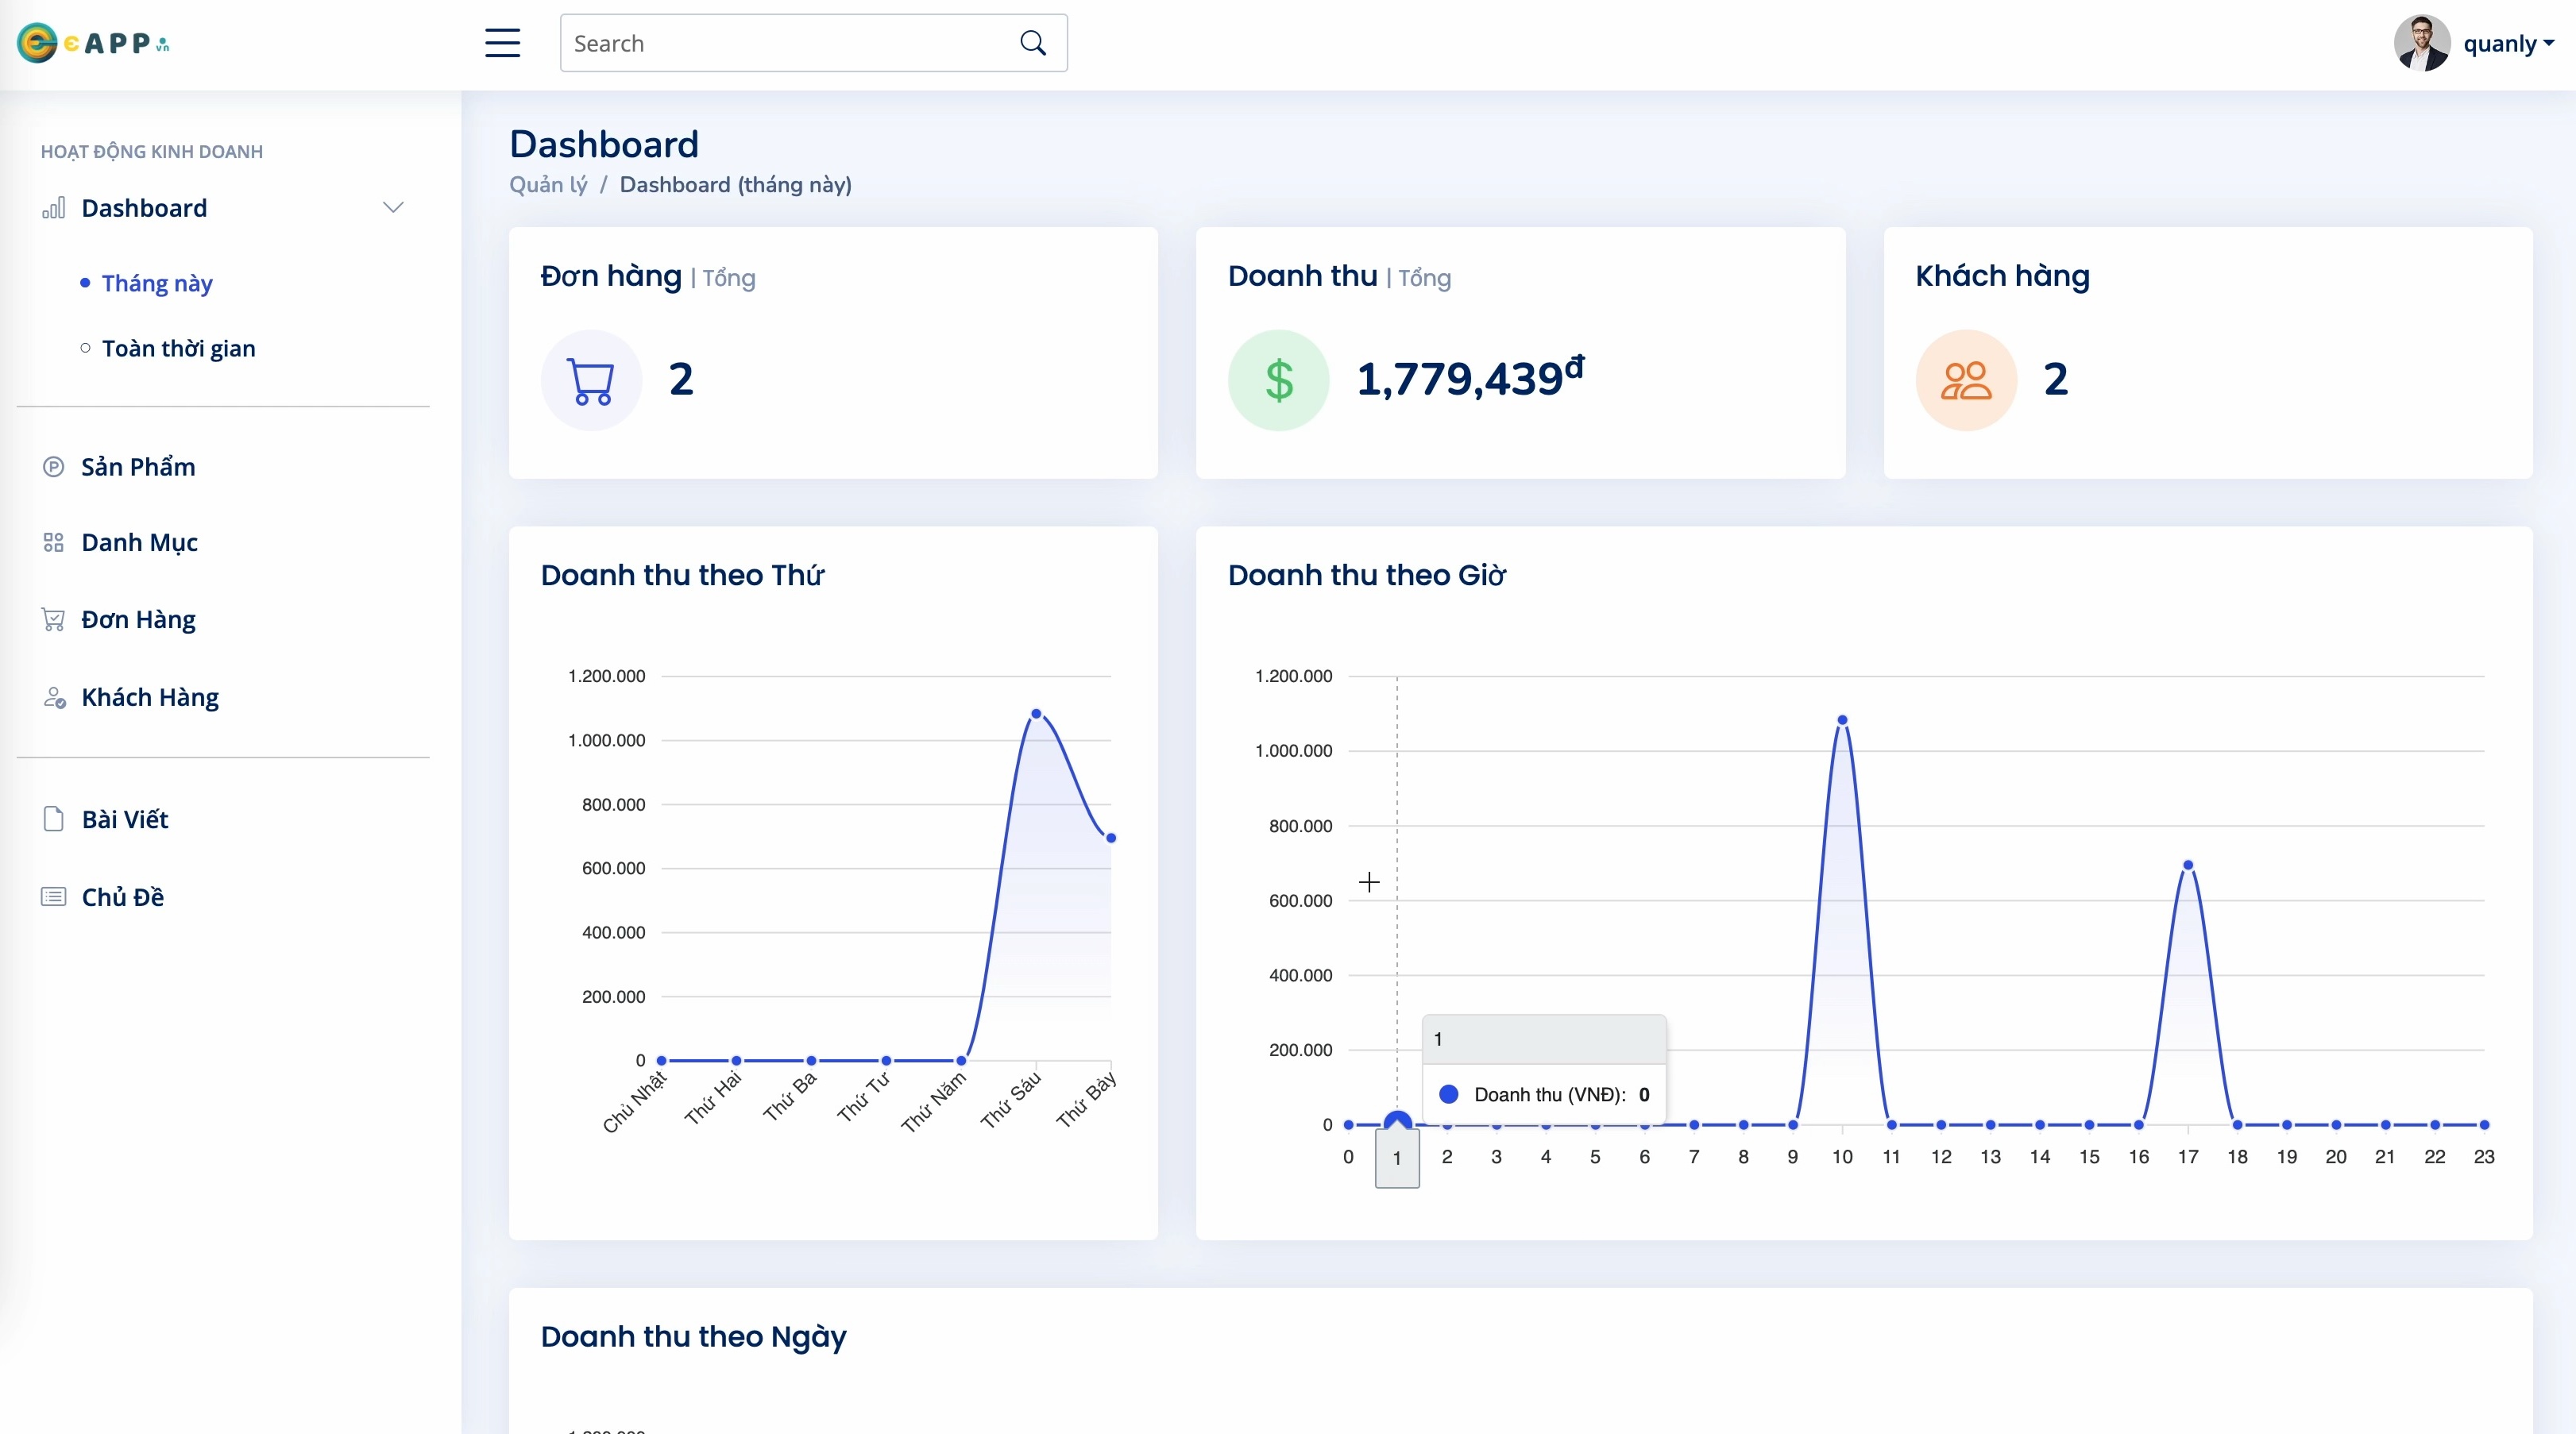This screenshot has width=2576, height=1434.
Task: Click the quanly user avatar
Action: click(2421, 43)
